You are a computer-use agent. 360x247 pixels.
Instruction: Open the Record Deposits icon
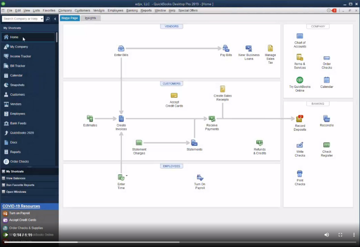pos(300,118)
